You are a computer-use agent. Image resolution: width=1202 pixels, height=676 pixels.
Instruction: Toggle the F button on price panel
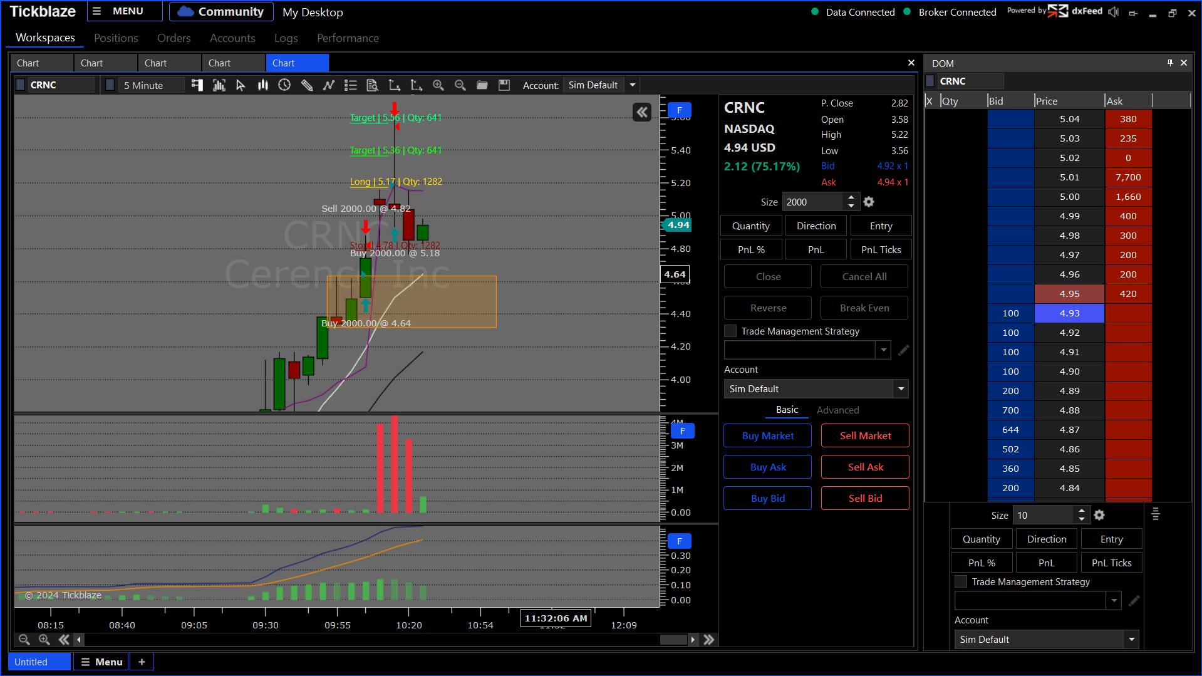coord(680,110)
